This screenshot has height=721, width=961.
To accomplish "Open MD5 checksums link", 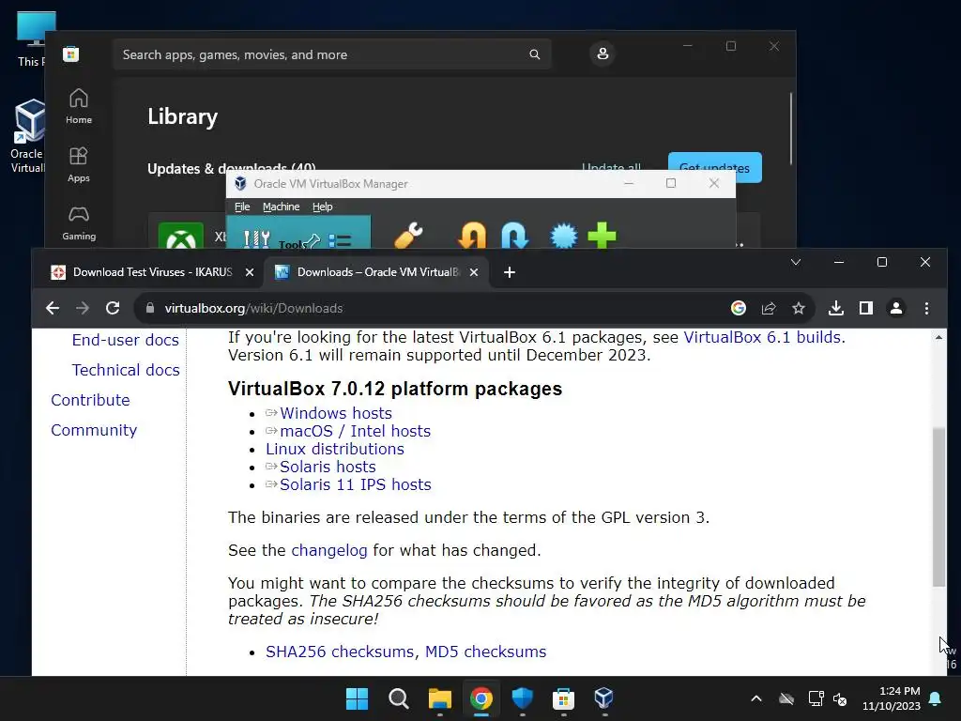I will pyautogui.click(x=485, y=652).
